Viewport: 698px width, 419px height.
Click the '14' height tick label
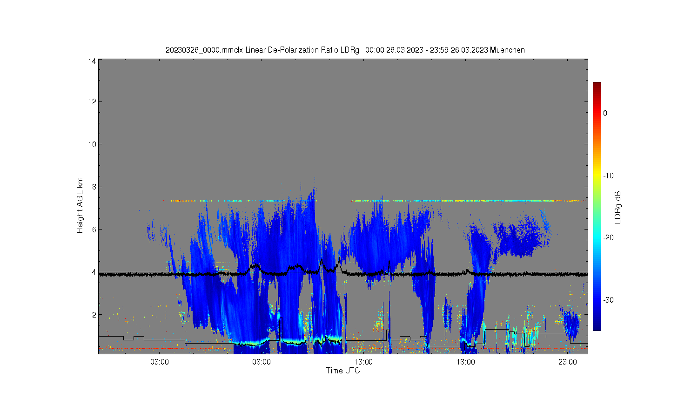pos(93,61)
